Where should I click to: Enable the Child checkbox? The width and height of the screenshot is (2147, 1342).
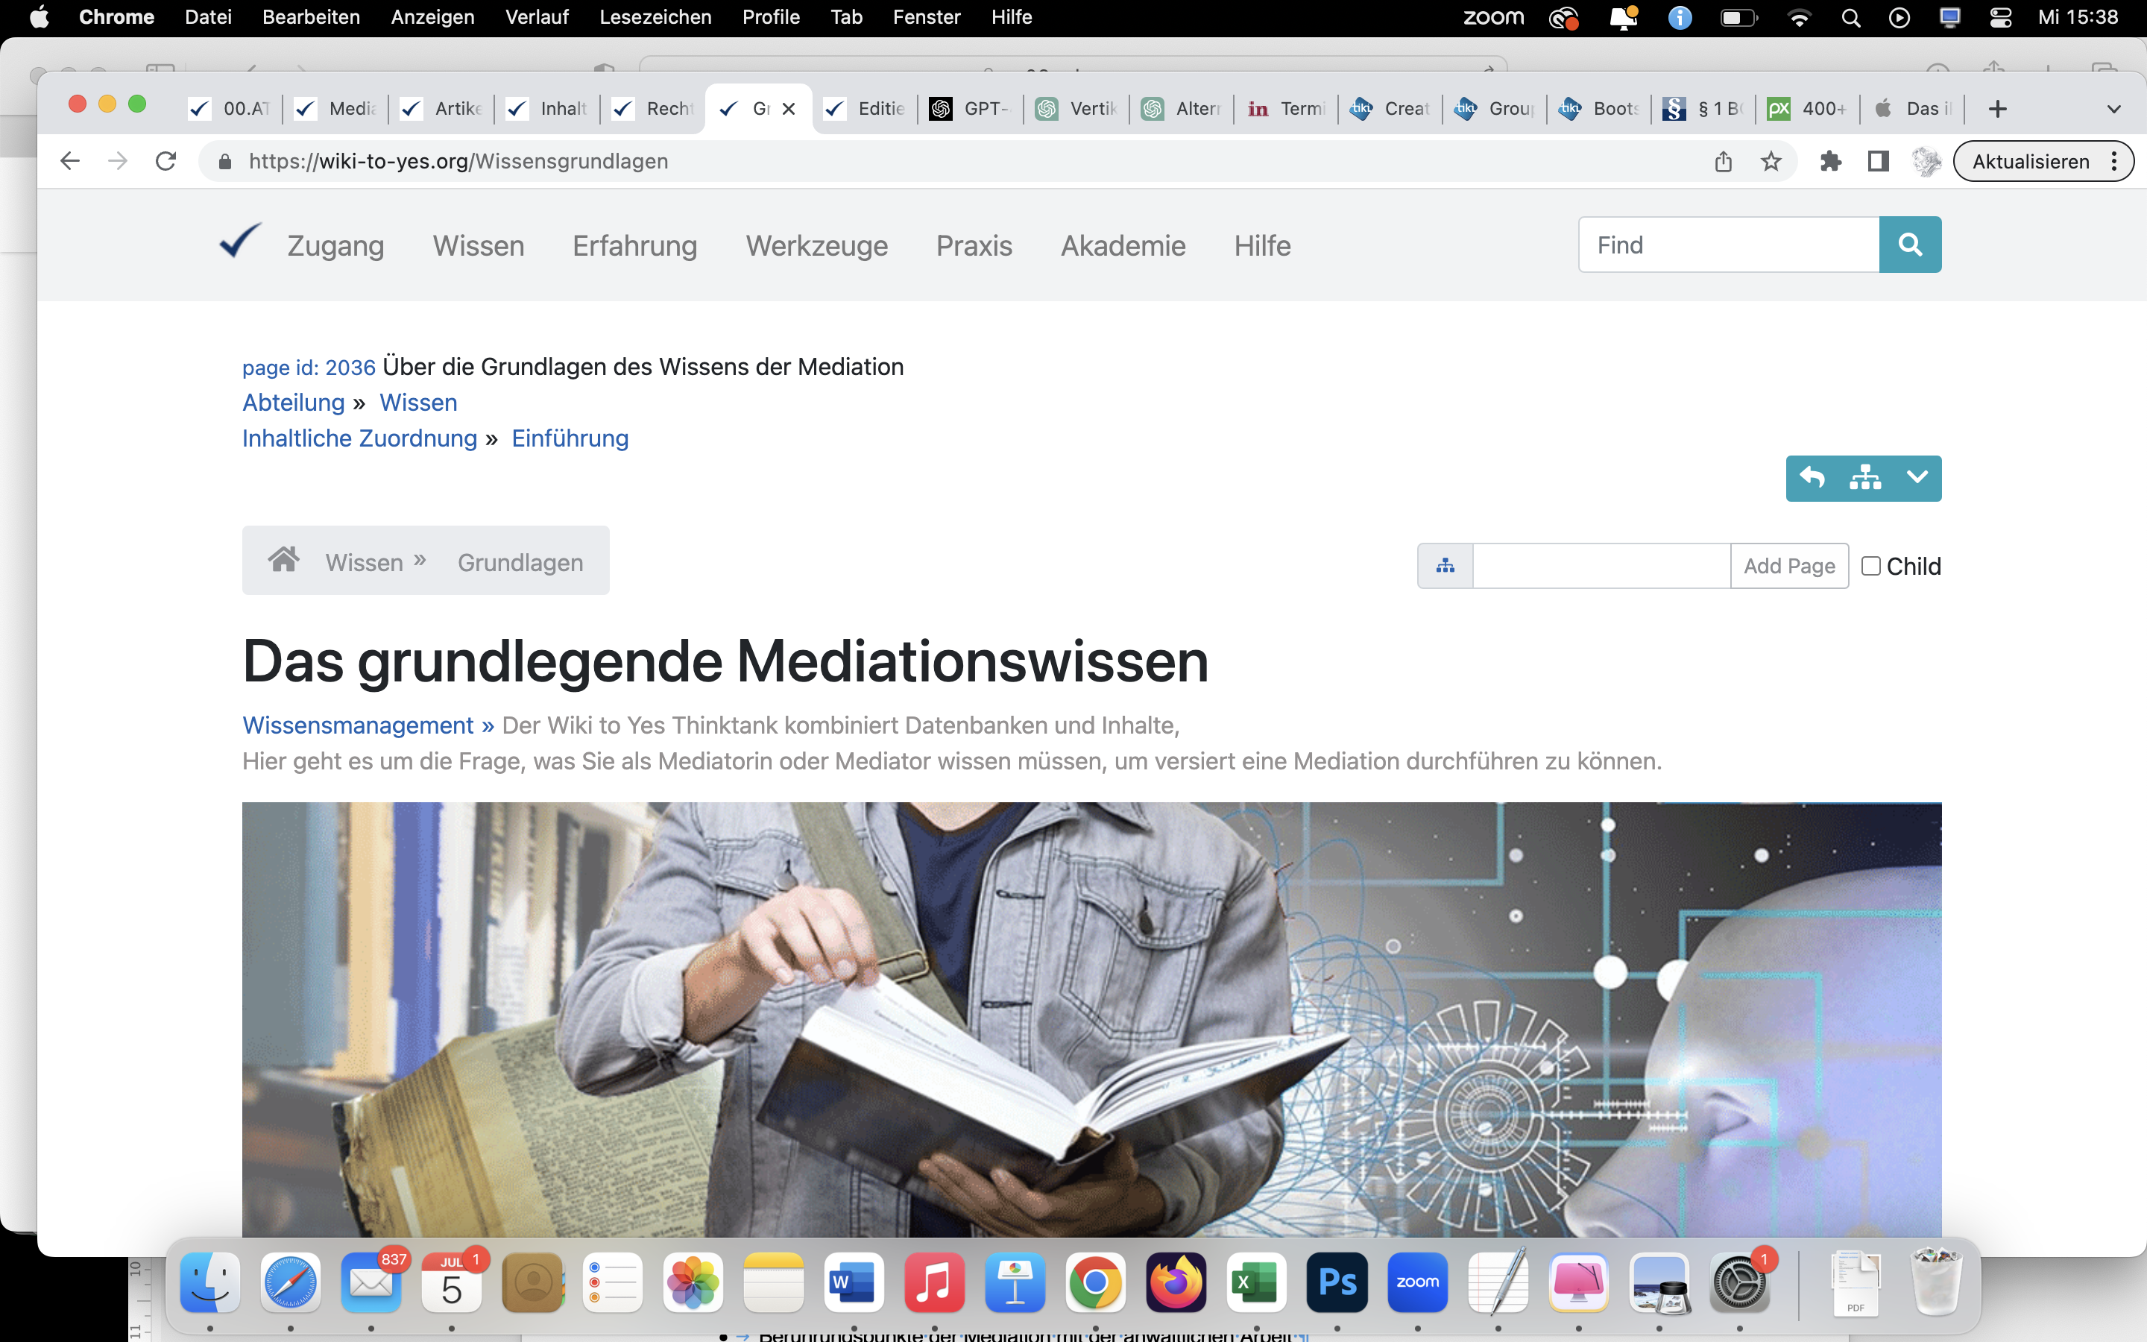[1870, 565]
